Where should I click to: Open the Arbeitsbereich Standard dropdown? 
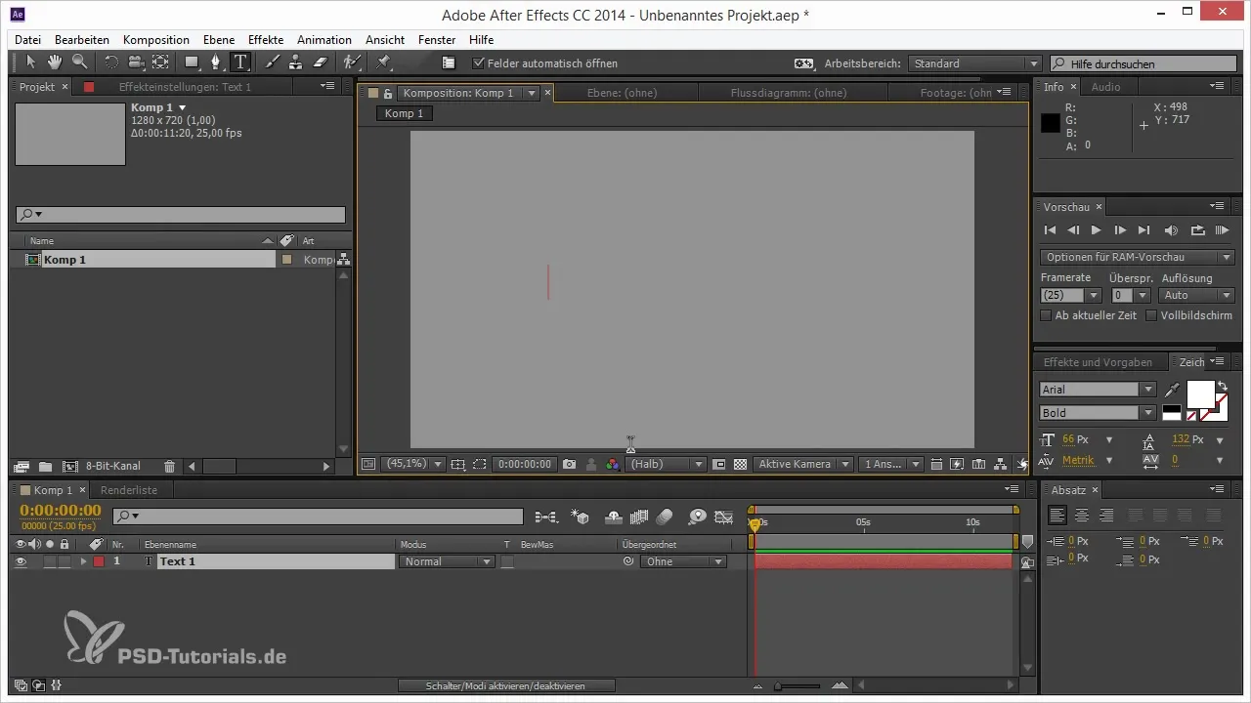click(974, 63)
